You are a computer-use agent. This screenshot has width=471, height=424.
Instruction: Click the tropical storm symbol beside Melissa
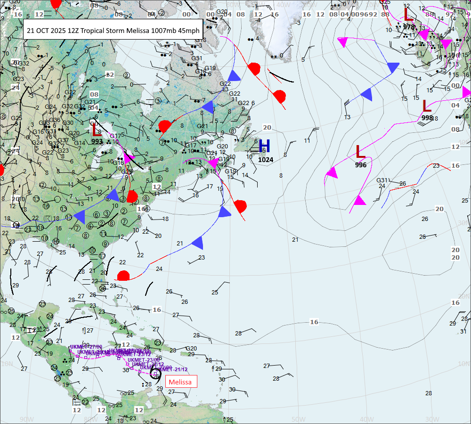155,375
